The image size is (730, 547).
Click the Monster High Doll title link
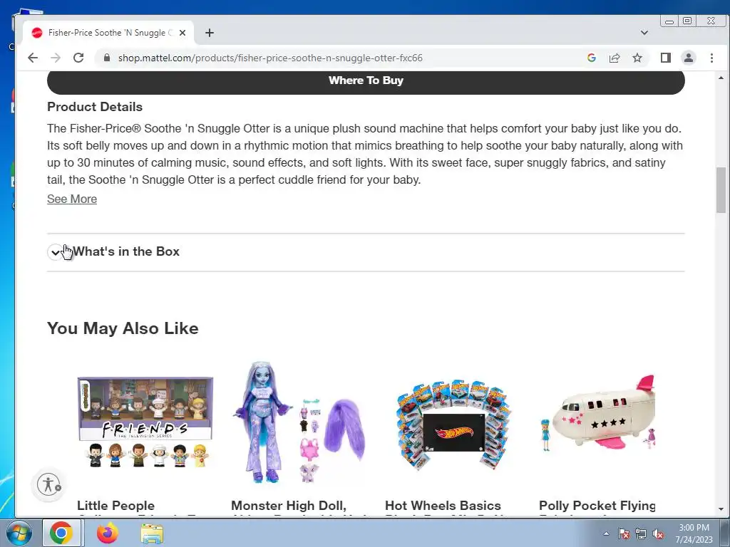289,506
